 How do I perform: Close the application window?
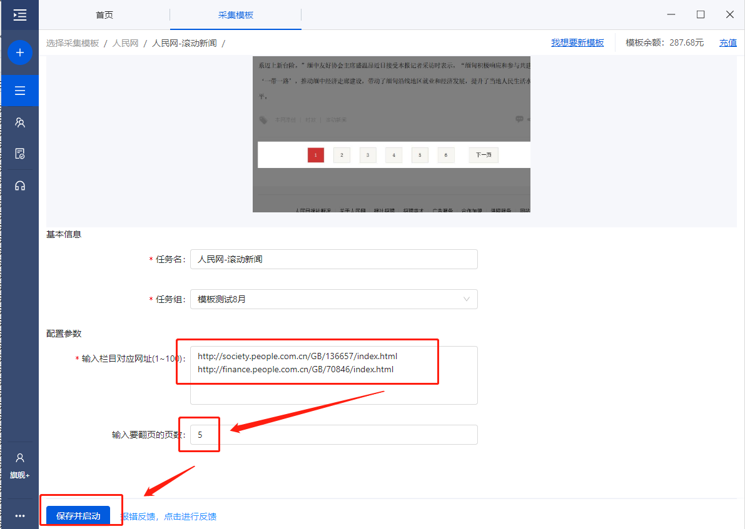730,15
